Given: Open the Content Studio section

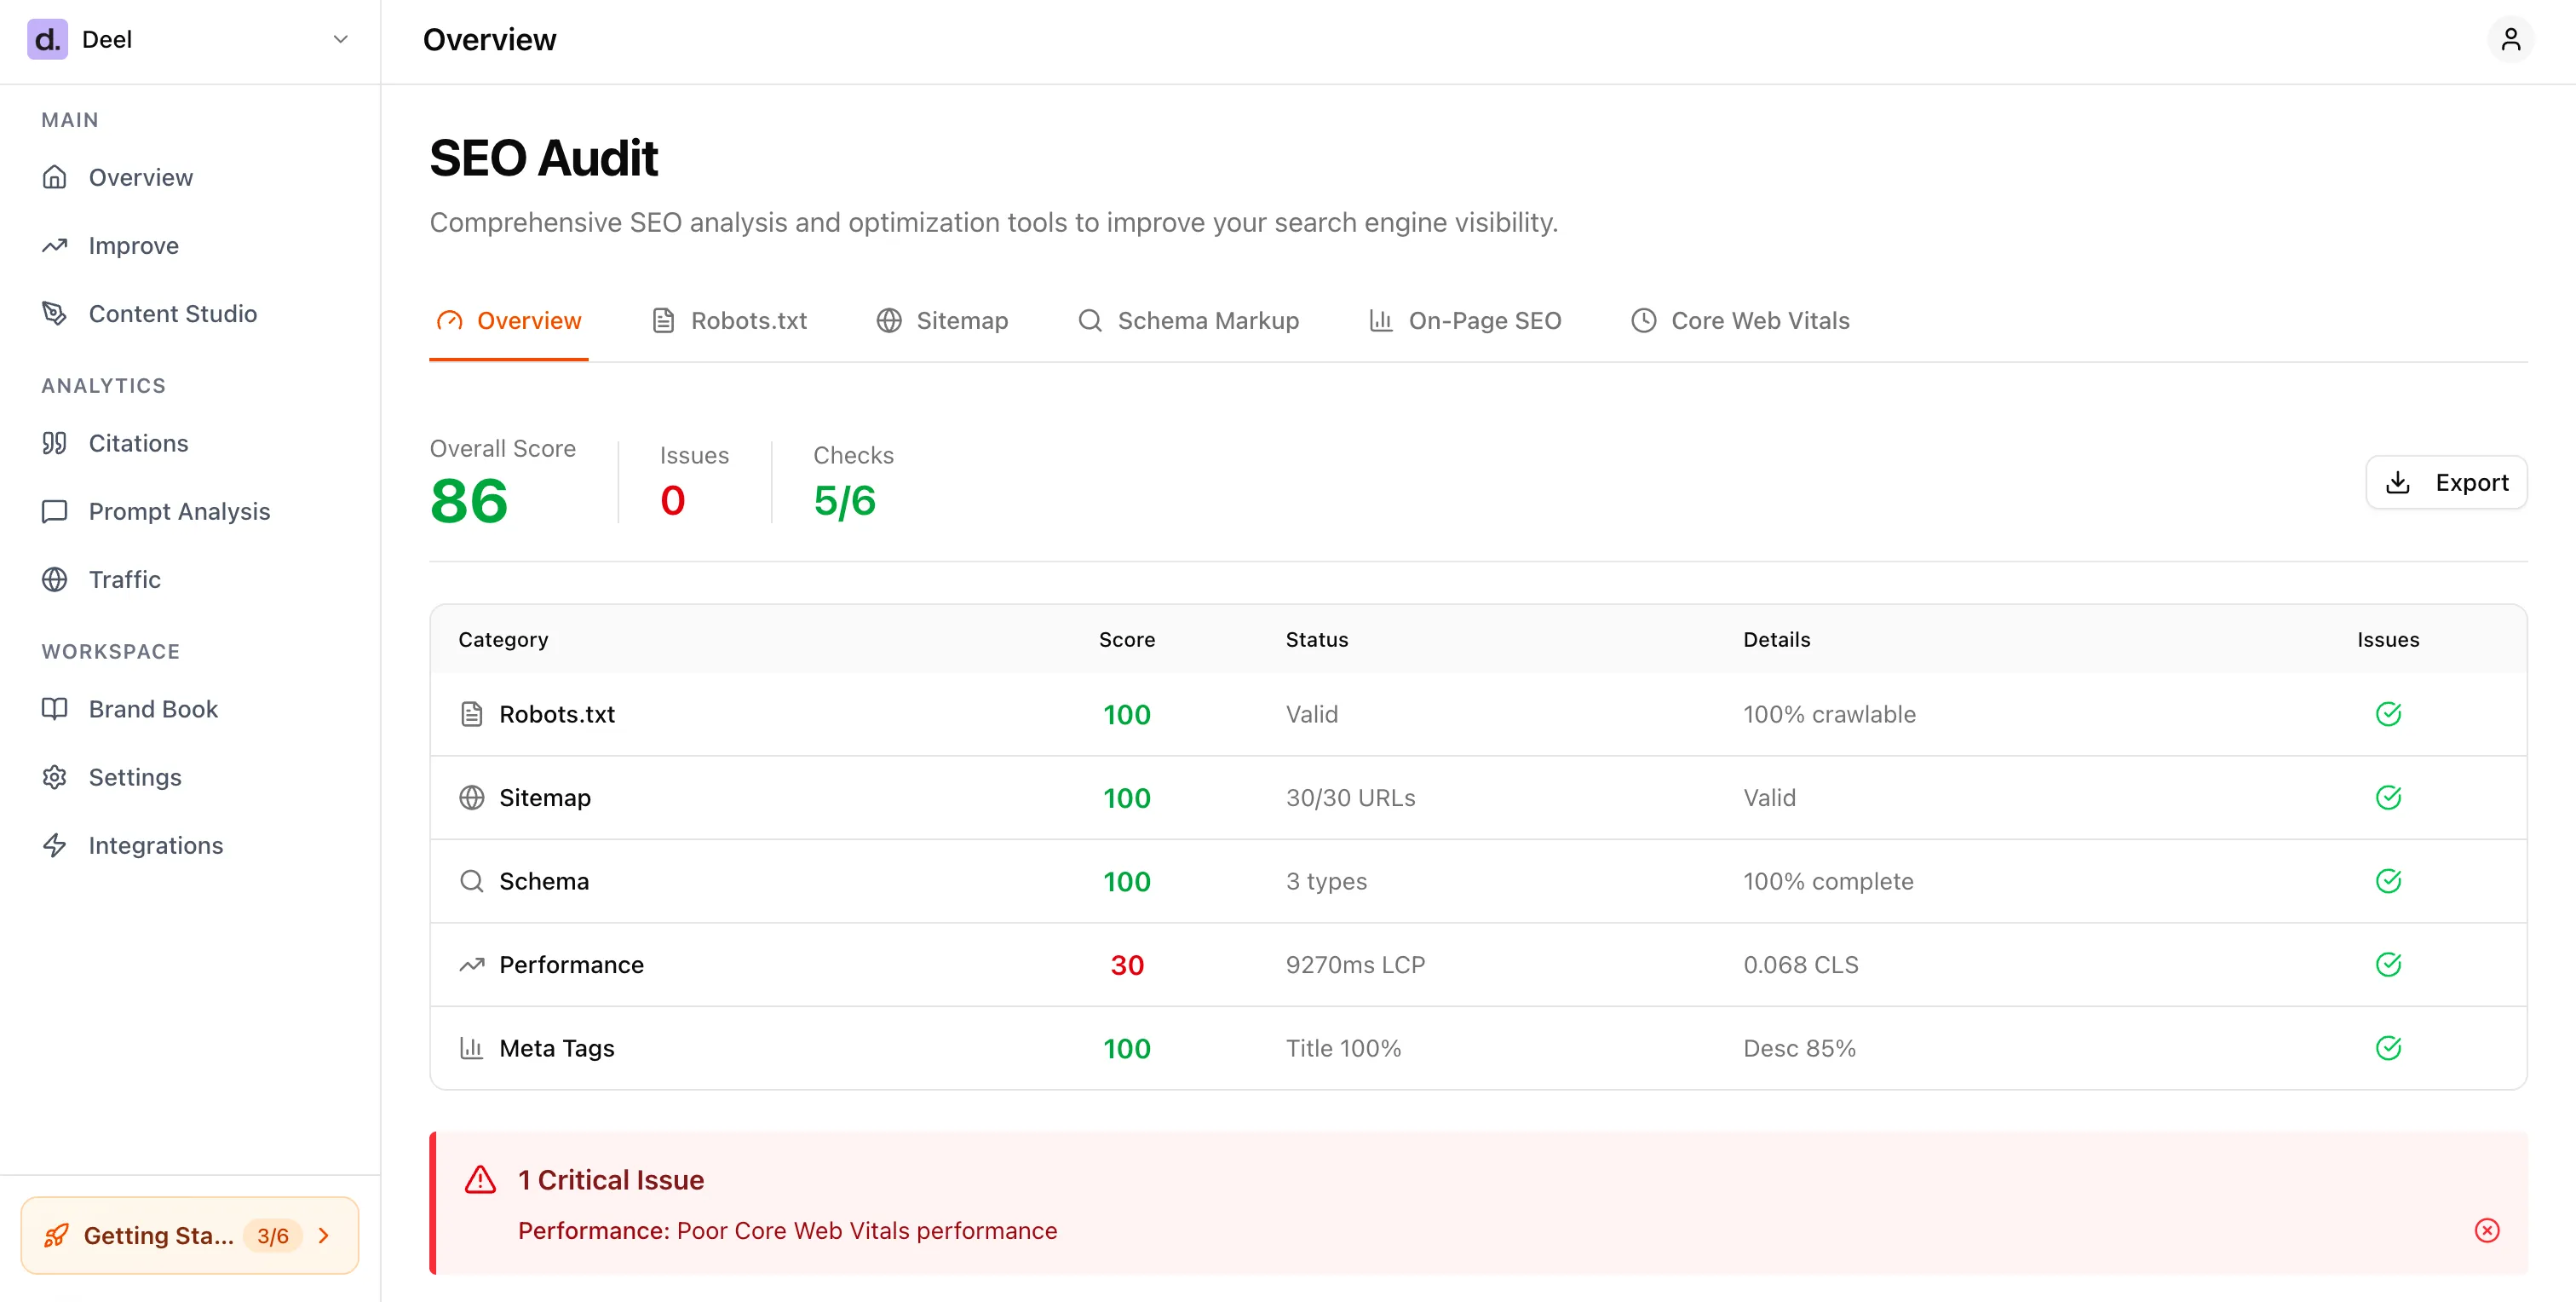Looking at the screenshot, I should click(x=172, y=313).
